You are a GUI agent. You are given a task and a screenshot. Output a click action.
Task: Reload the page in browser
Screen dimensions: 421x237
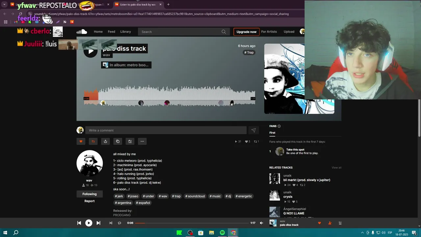20,14
